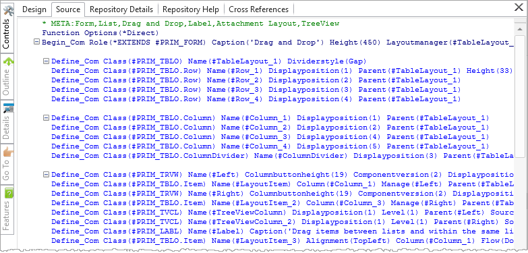Collapse the #PRIM_TRVW #Left definition group
The height and width of the screenshot is (253, 528).
coord(46,175)
